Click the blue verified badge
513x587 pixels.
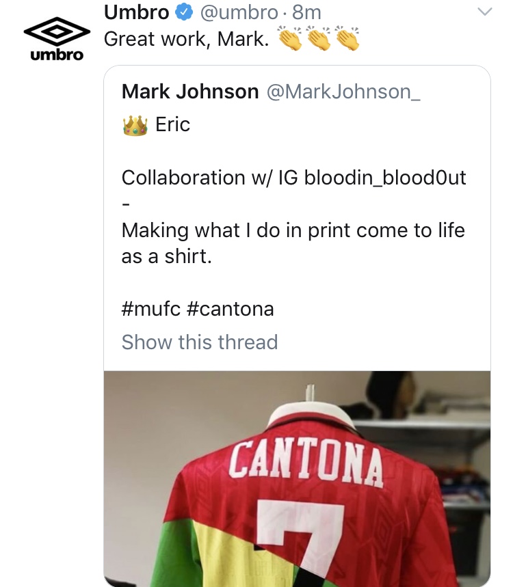coord(183,12)
